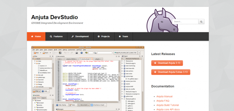The width and height of the screenshot is (234, 111).
Task: Click the Anjuta DevStudio site title
Action: coord(55,17)
